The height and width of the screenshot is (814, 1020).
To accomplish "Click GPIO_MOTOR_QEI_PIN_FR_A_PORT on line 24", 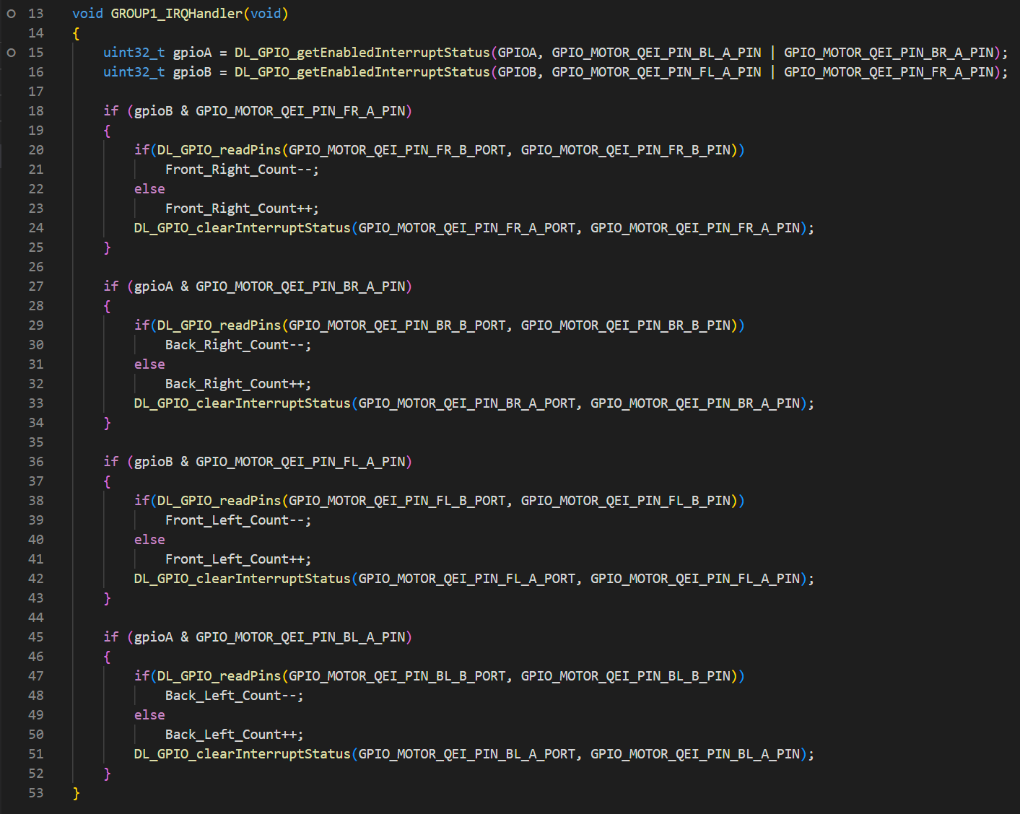I will [x=467, y=228].
